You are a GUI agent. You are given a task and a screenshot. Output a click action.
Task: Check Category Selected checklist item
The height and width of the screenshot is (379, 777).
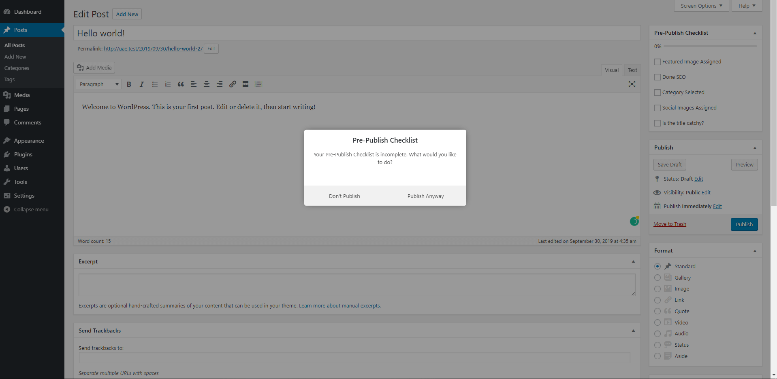click(657, 93)
